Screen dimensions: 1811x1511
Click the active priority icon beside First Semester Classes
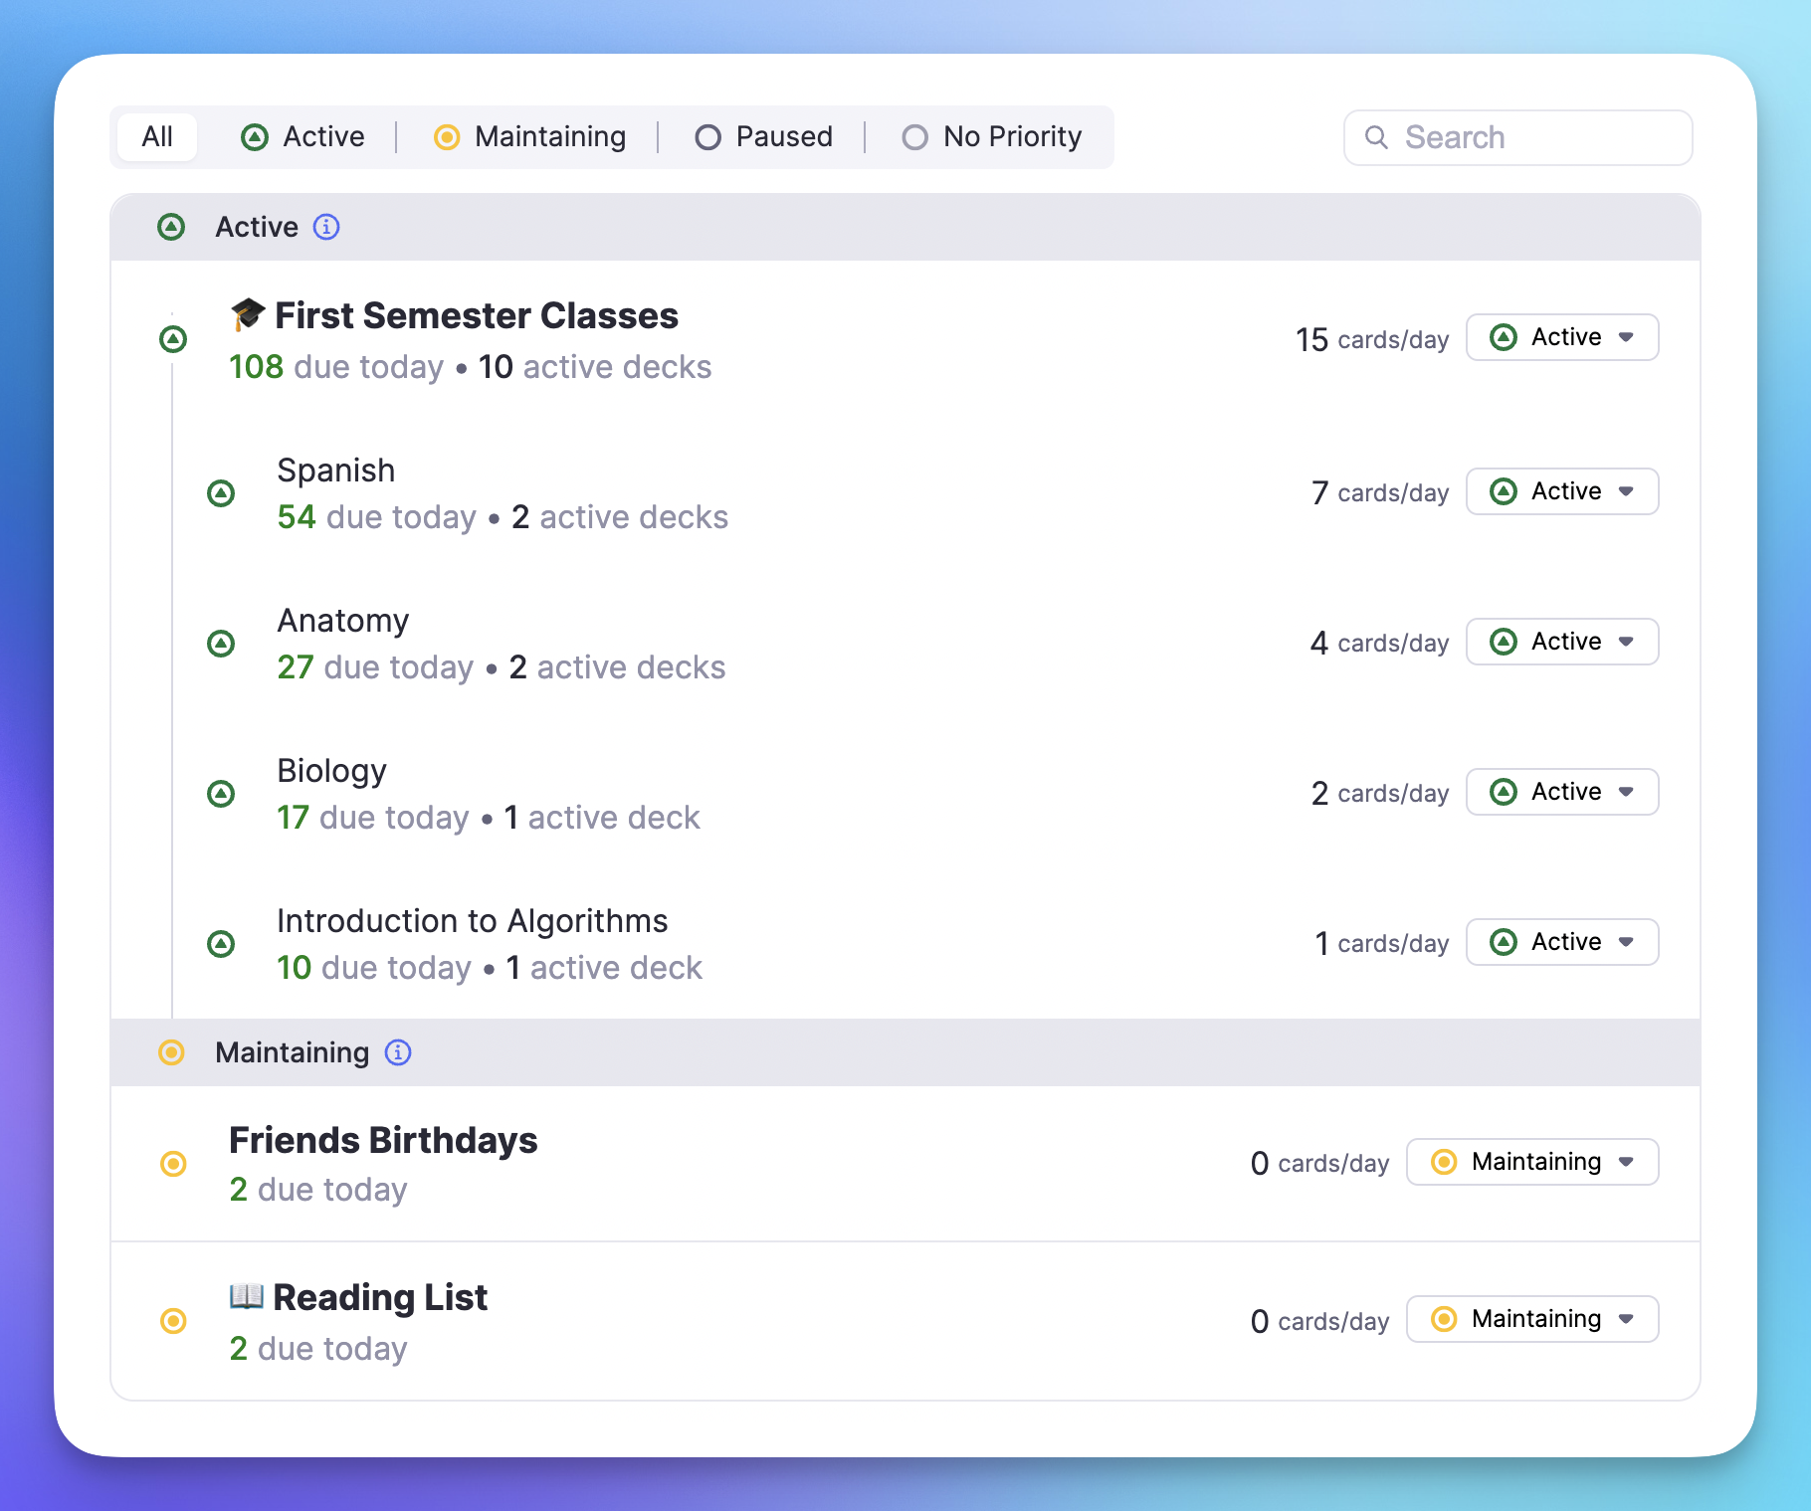click(173, 338)
